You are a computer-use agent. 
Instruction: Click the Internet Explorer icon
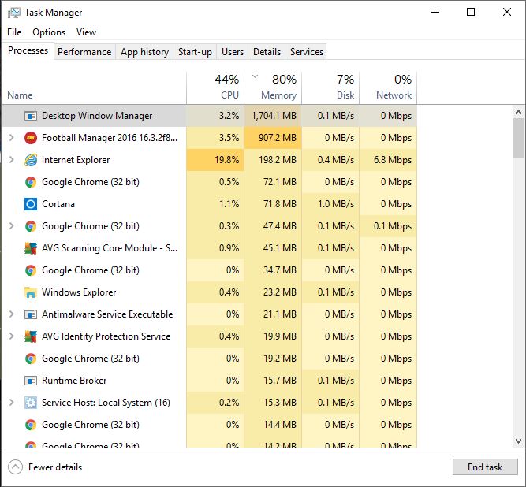[31, 160]
